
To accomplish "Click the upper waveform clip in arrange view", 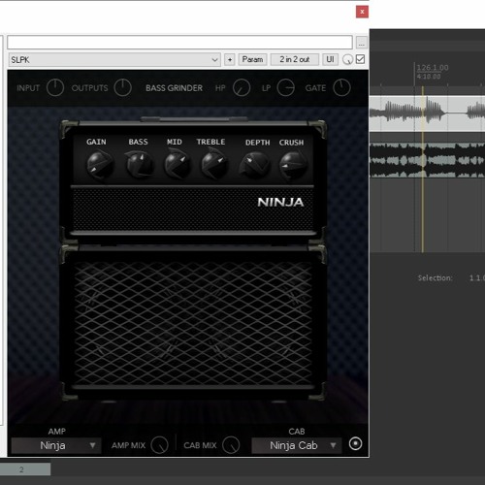I will pos(427,113).
